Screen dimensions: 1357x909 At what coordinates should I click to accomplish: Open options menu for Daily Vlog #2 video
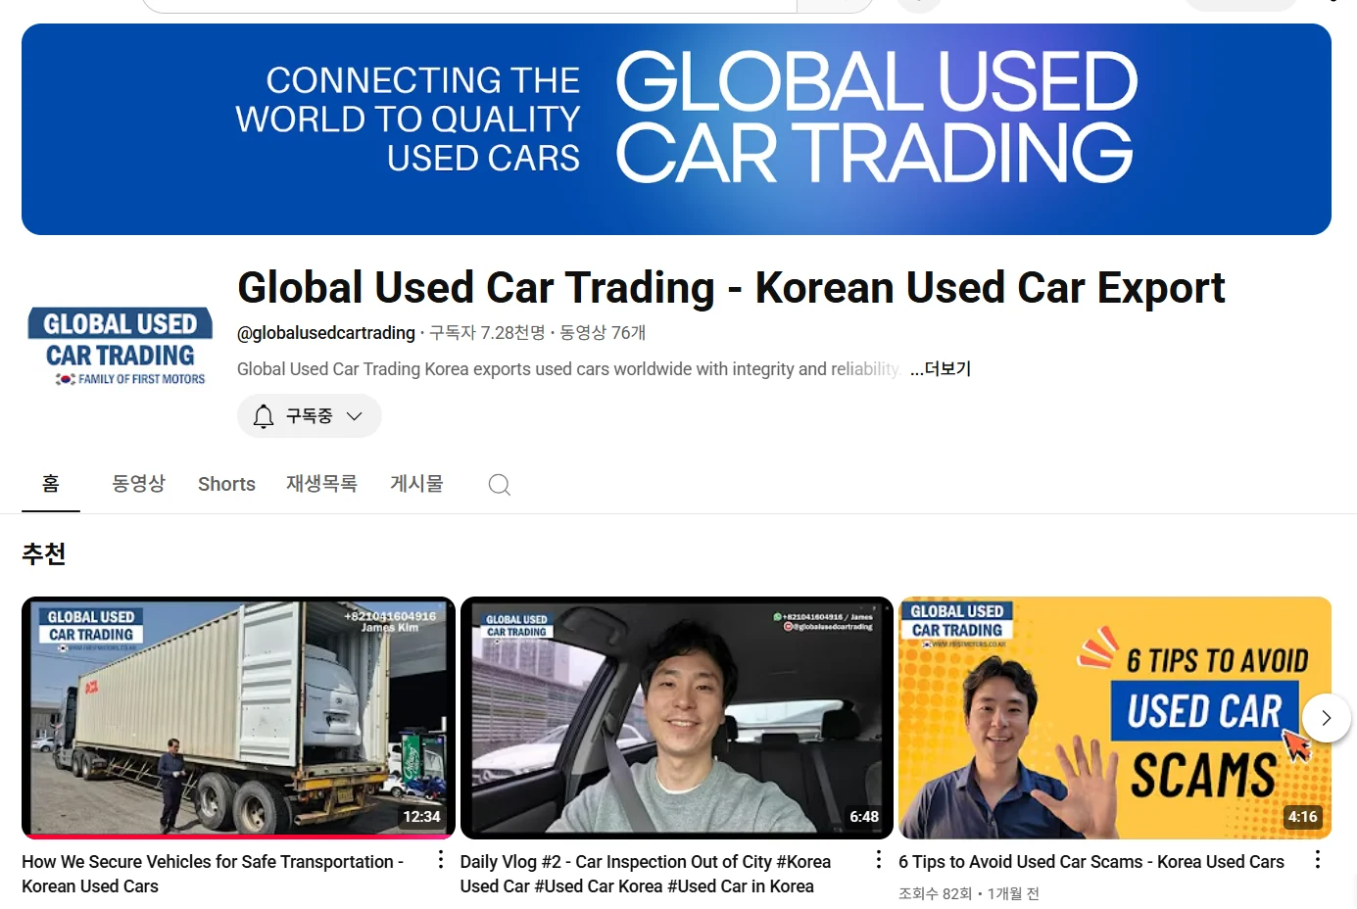click(878, 860)
